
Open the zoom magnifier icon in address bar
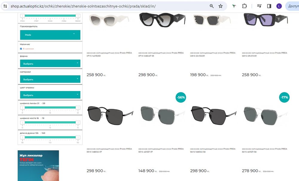pos(212,6)
